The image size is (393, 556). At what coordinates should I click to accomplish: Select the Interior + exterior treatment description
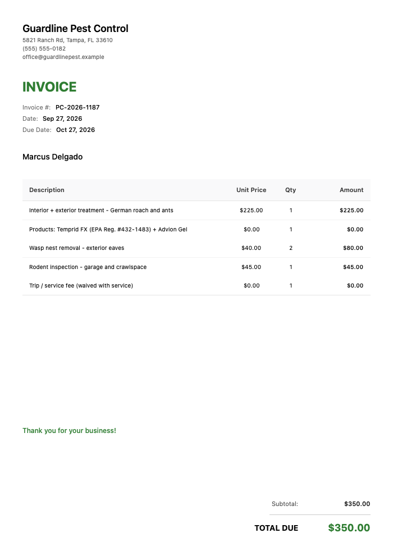pyautogui.click(x=102, y=210)
